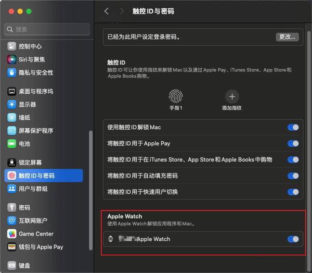Select 键盘 label in sidebar
The width and height of the screenshot is (312, 273).
pyautogui.click(x=24, y=266)
